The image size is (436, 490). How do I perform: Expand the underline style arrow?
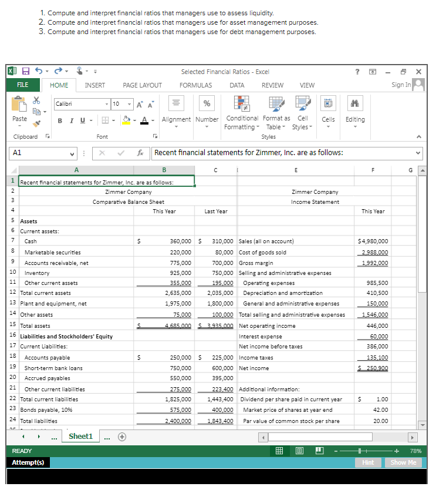click(x=91, y=120)
